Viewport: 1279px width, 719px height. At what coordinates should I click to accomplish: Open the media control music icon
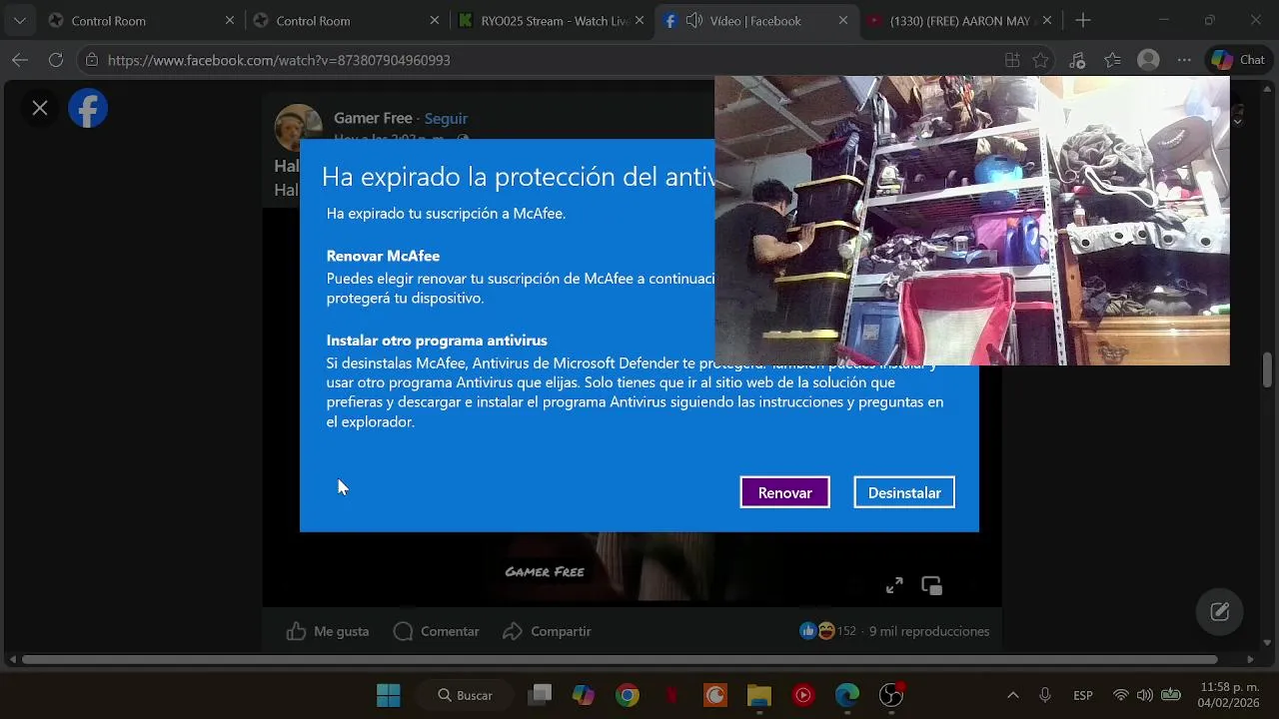[1077, 60]
